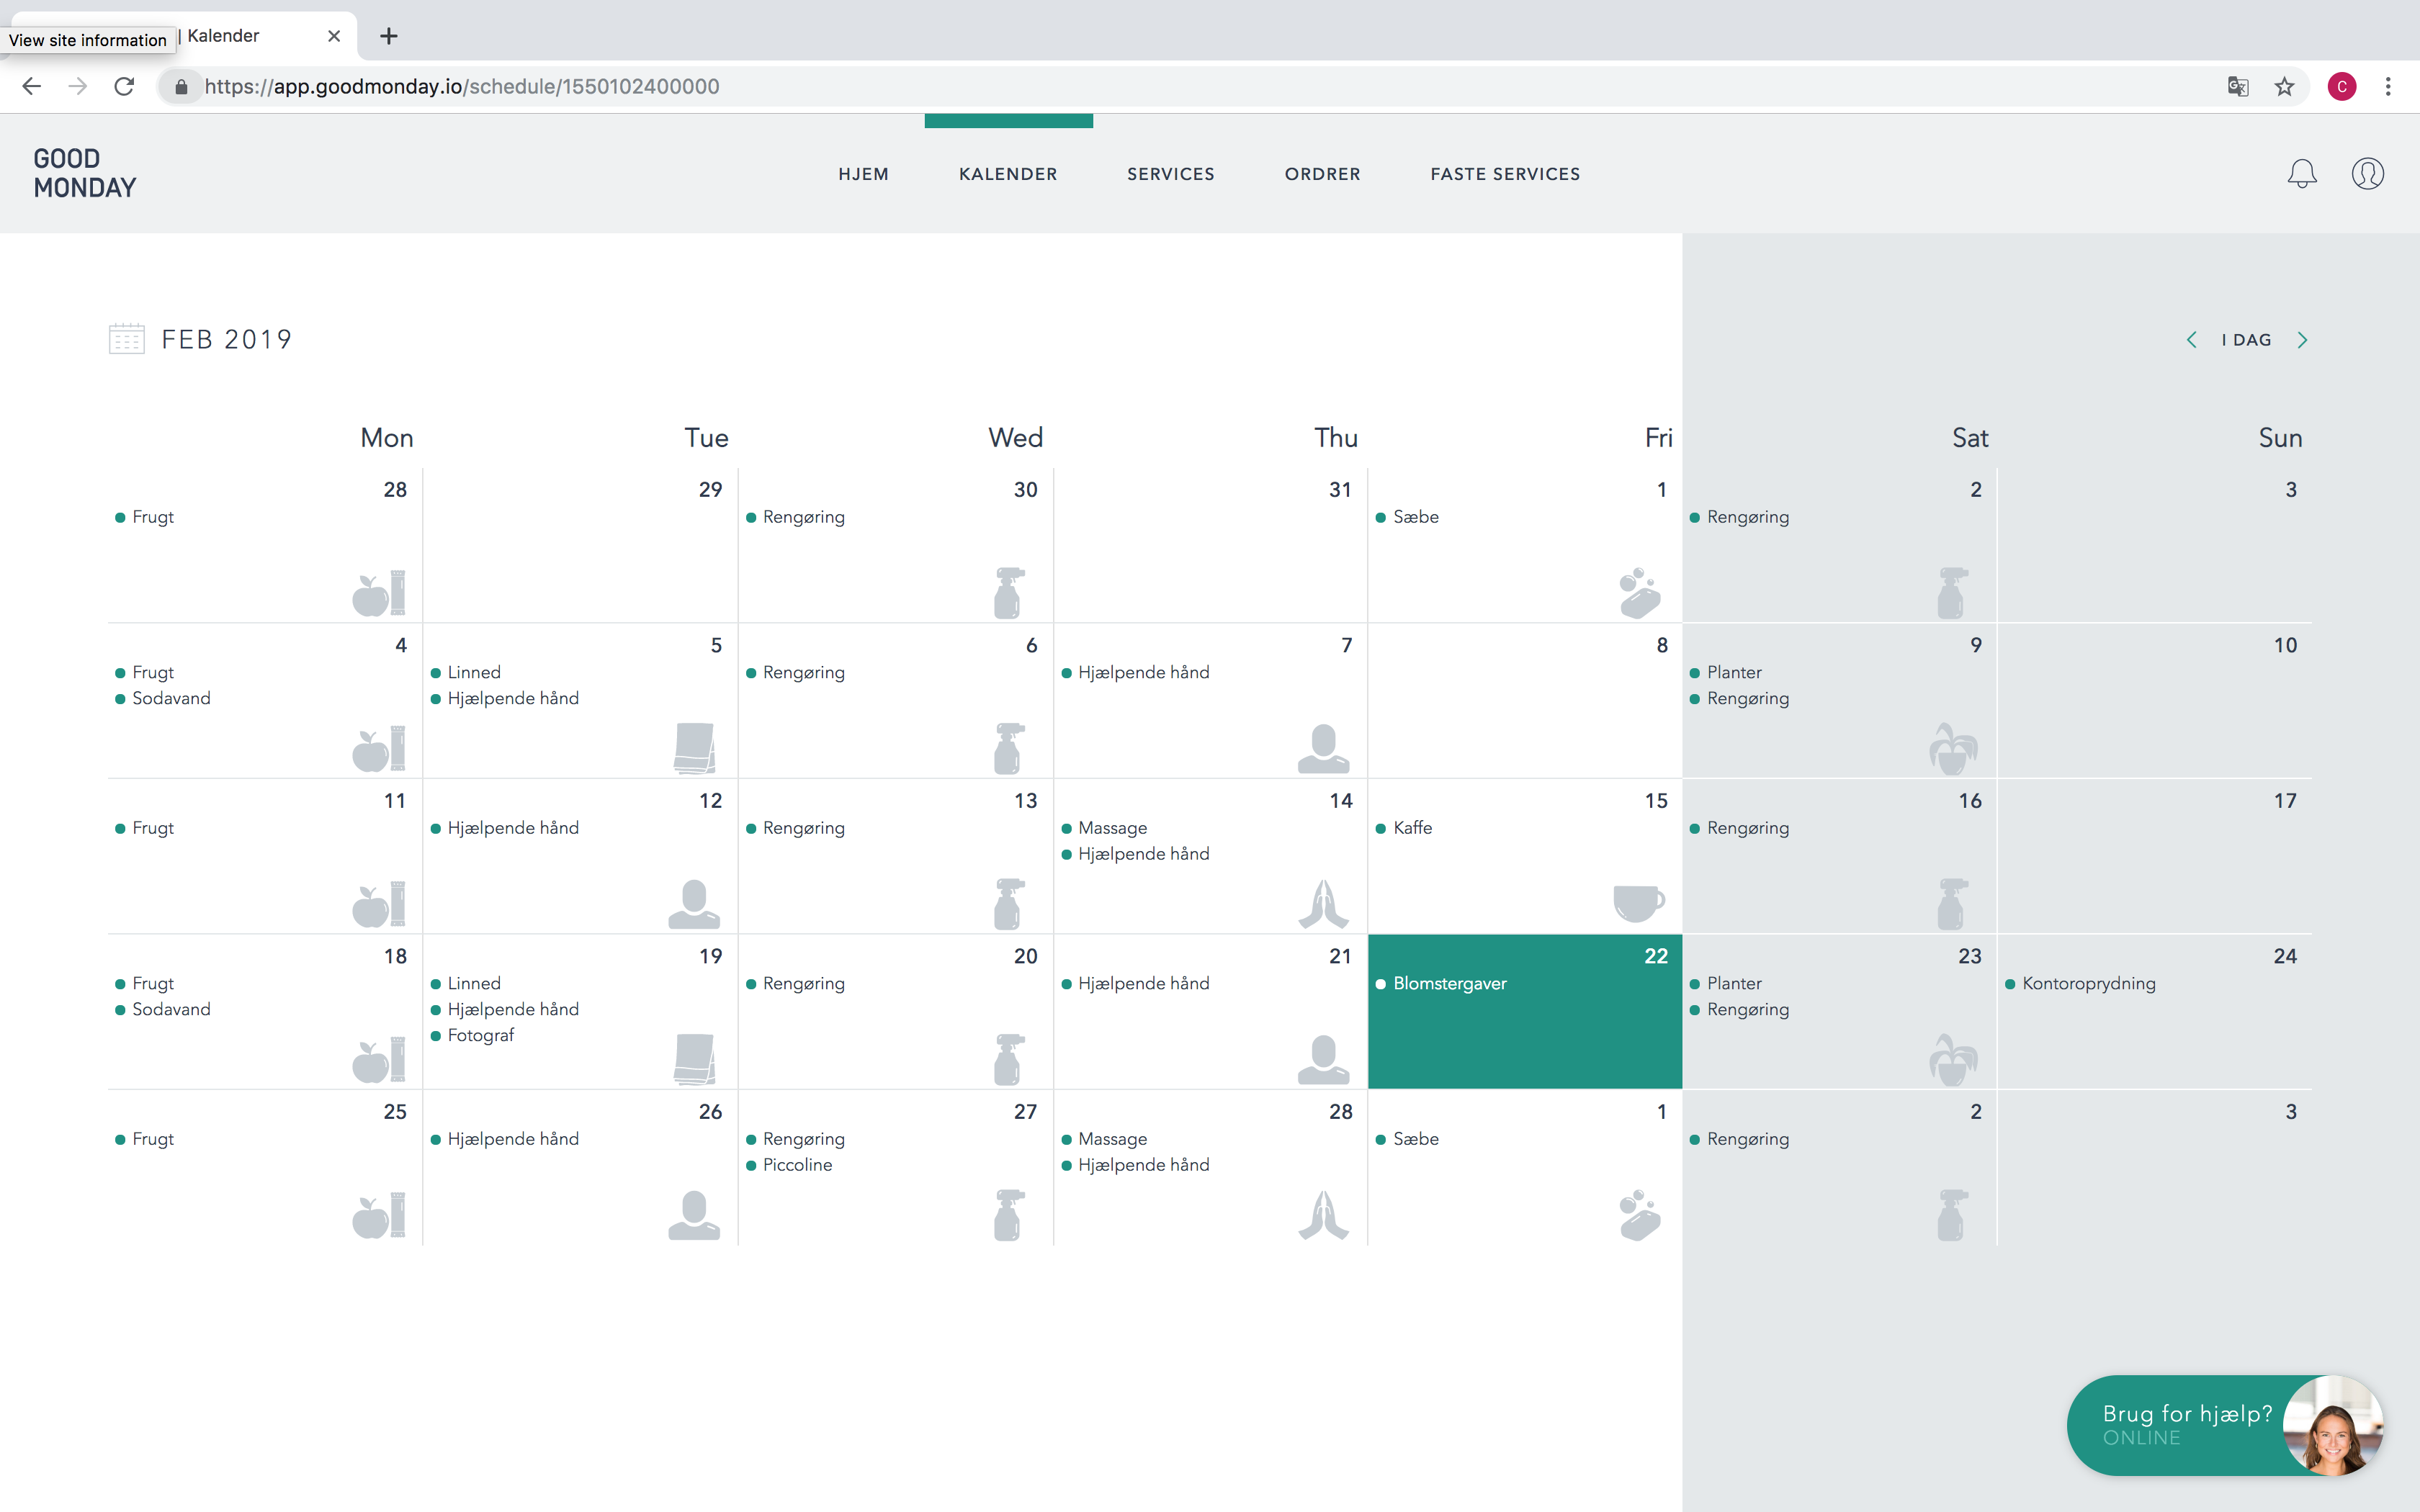Click coffee cup icon on Friday 15
This screenshot has height=1512, width=2420.
(1639, 903)
